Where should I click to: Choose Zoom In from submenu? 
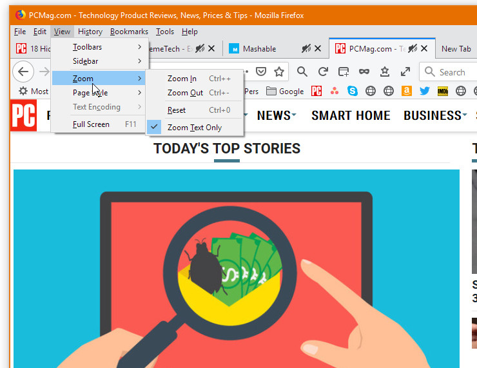pyautogui.click(x=195, y=79)
